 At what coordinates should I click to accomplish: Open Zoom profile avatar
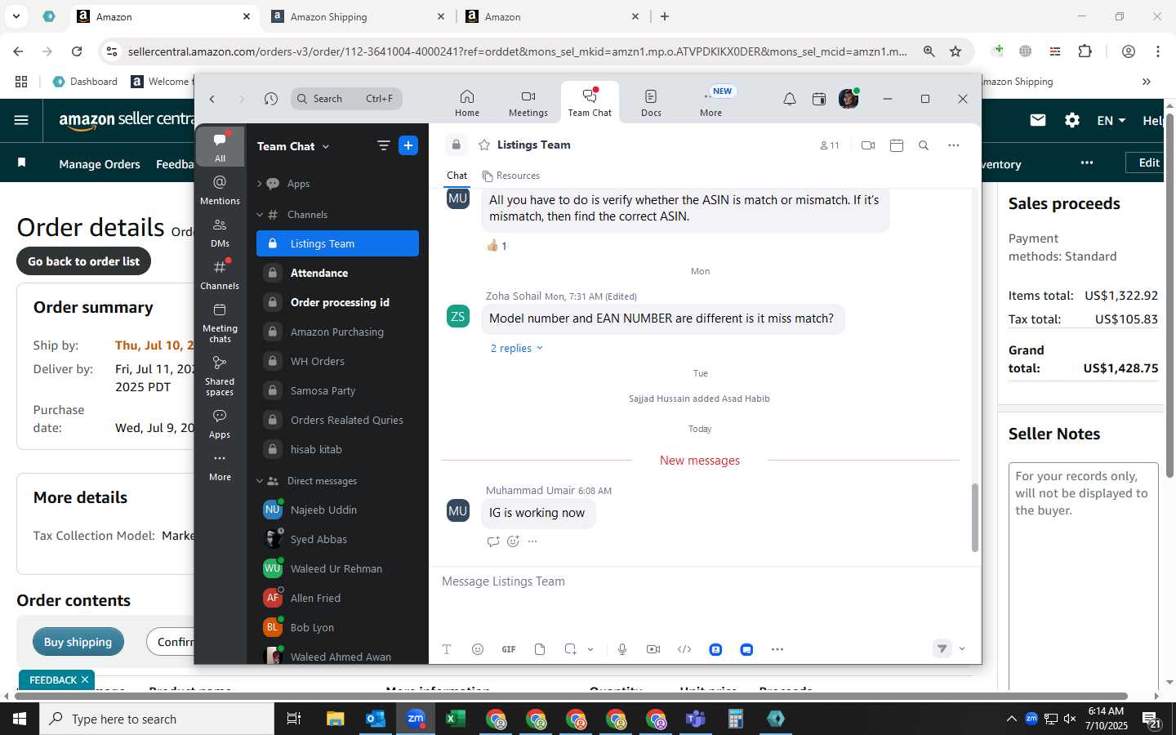tap(849, 99)
